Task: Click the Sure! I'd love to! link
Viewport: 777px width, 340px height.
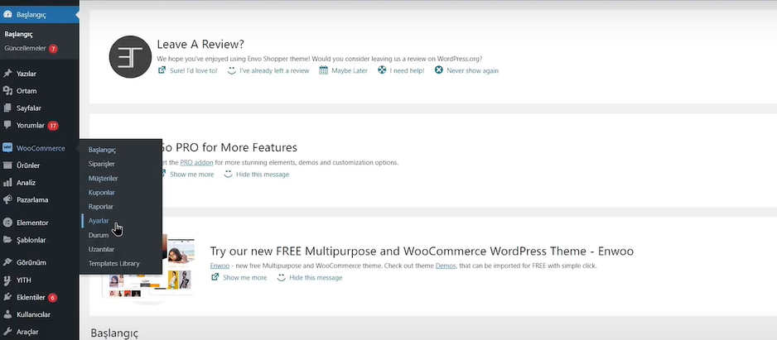Action: 193,71
